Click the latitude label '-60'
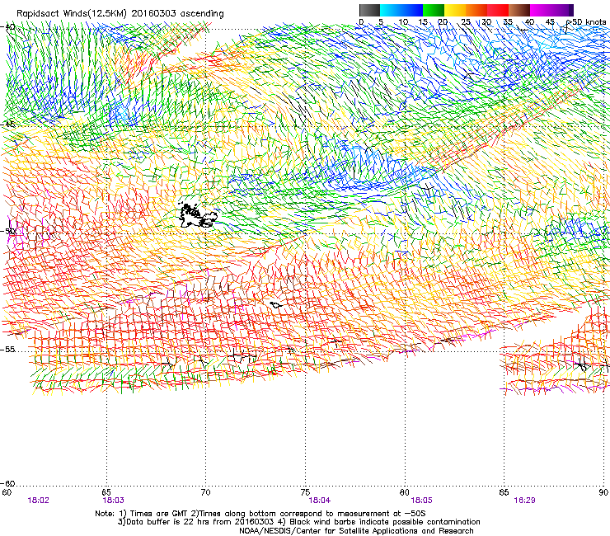The width and height of the screenshot is (610, 536). [7, 483]
